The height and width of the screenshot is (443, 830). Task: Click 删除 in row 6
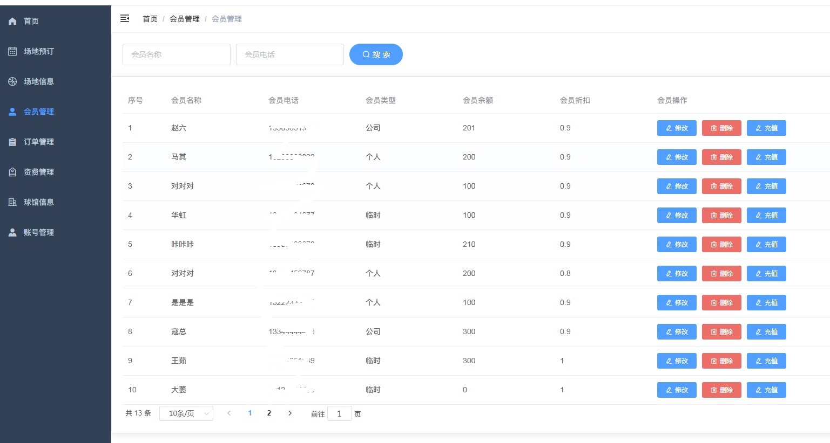(x=721, y=273)
